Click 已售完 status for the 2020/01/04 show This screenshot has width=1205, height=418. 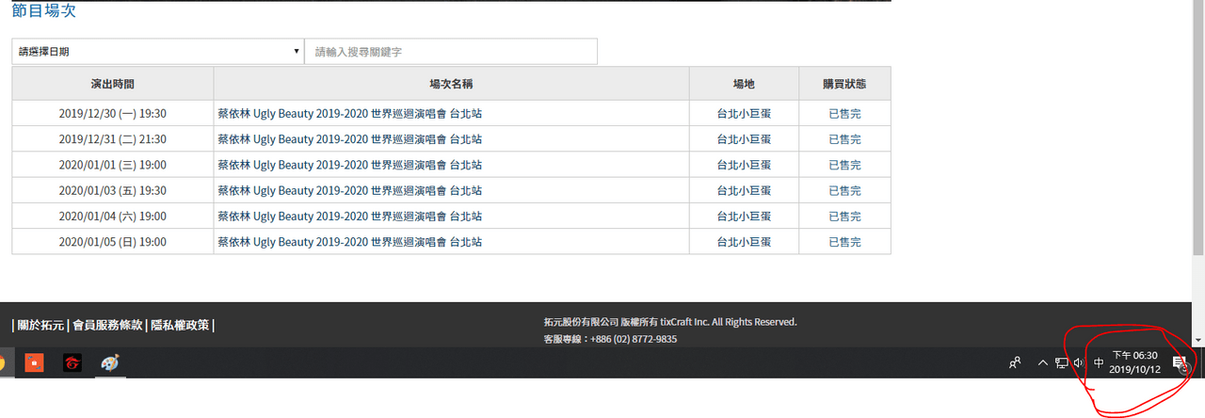pyautogui.click(x=844, y=216)
